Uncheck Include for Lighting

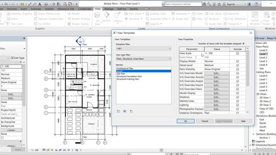tap(238, 105)
